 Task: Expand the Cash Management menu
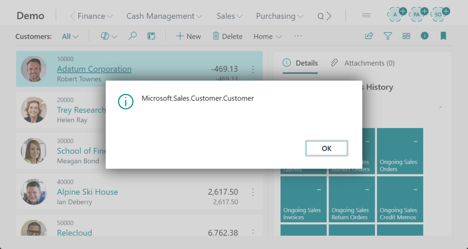[164, 16]
